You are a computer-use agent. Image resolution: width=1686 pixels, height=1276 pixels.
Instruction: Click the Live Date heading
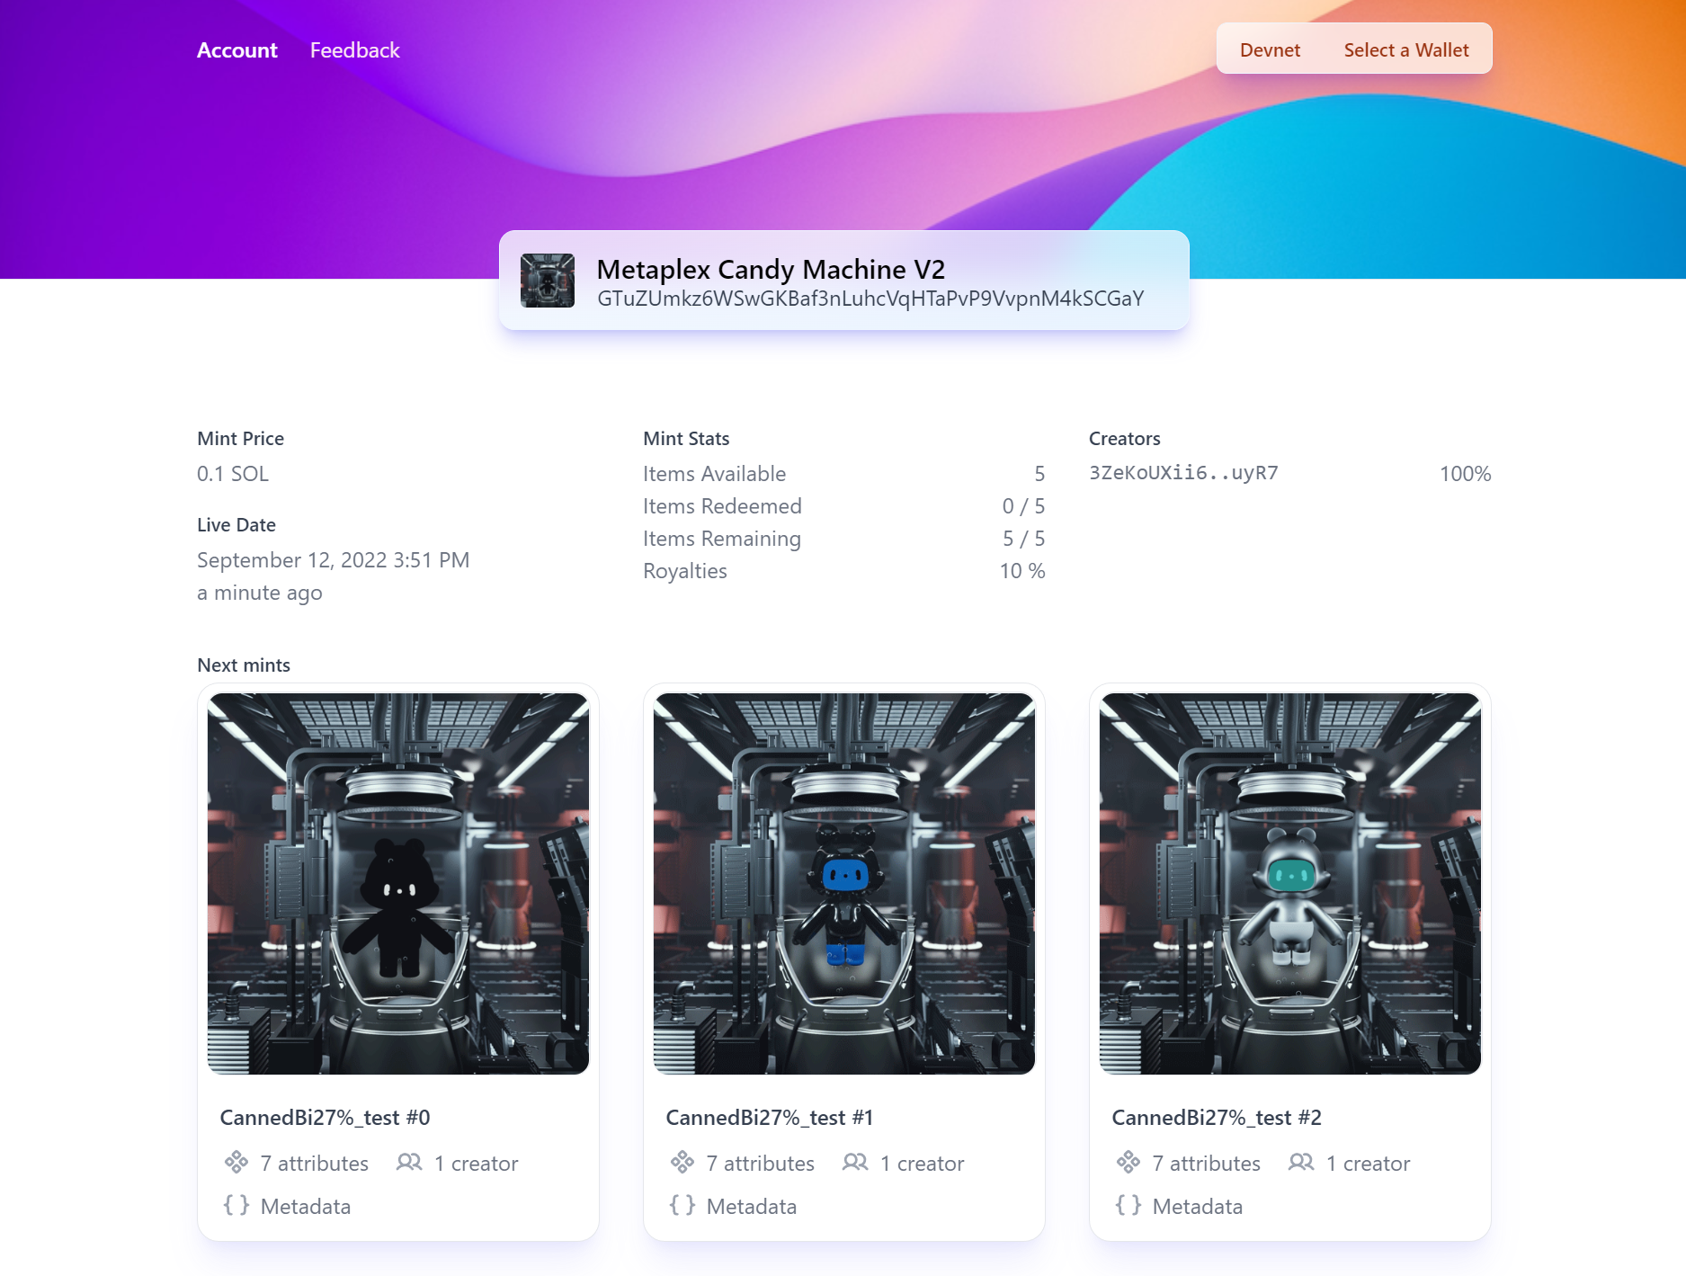pos(236,525)
